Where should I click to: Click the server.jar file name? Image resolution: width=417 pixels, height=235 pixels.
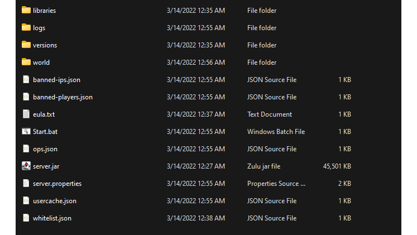tap(46, 166)
